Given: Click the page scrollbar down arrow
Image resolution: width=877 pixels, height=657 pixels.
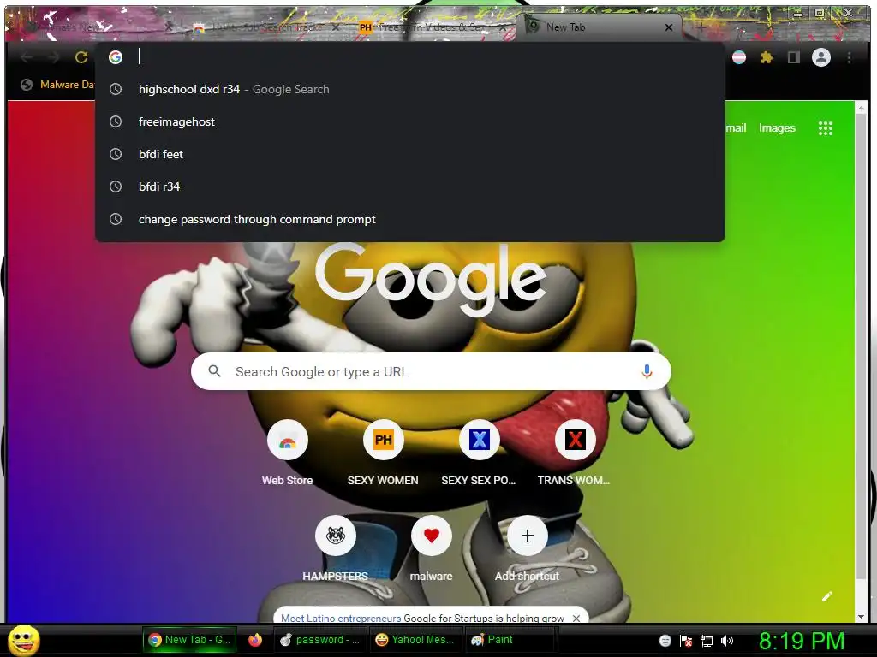Looking at the screenshot, I should 862,616.
